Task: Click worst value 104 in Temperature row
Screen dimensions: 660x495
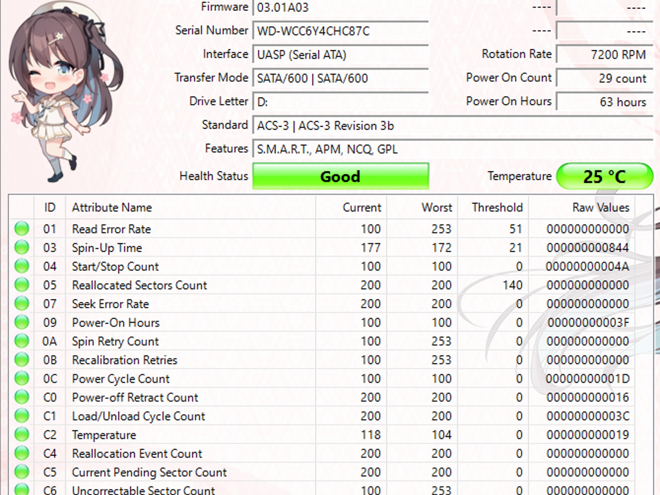Action: 442,435
